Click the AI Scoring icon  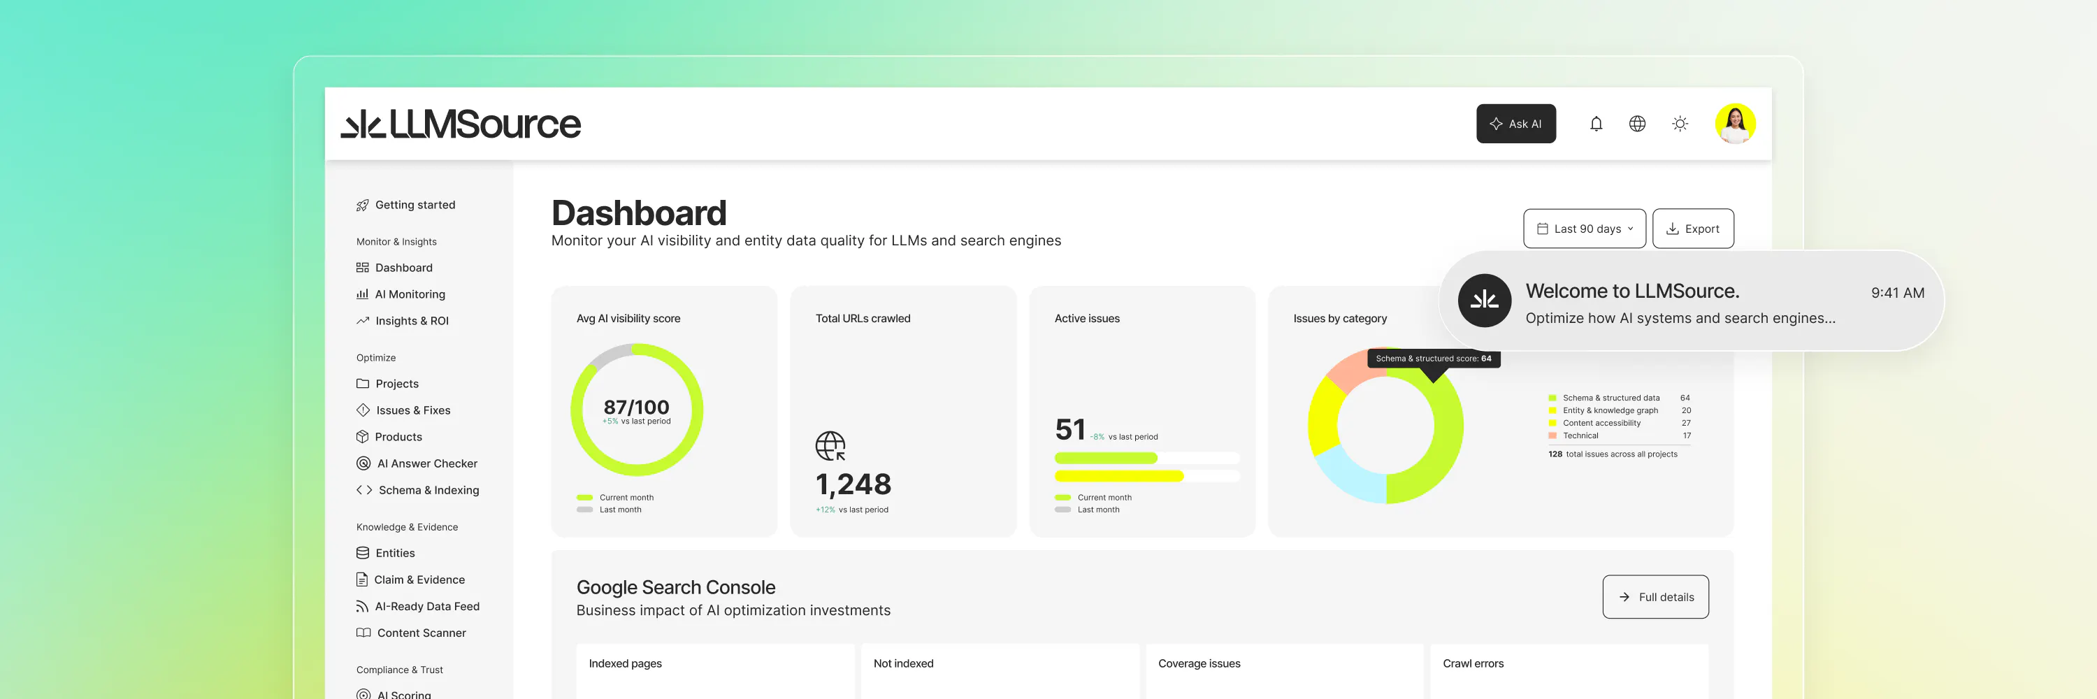(363, 694)
